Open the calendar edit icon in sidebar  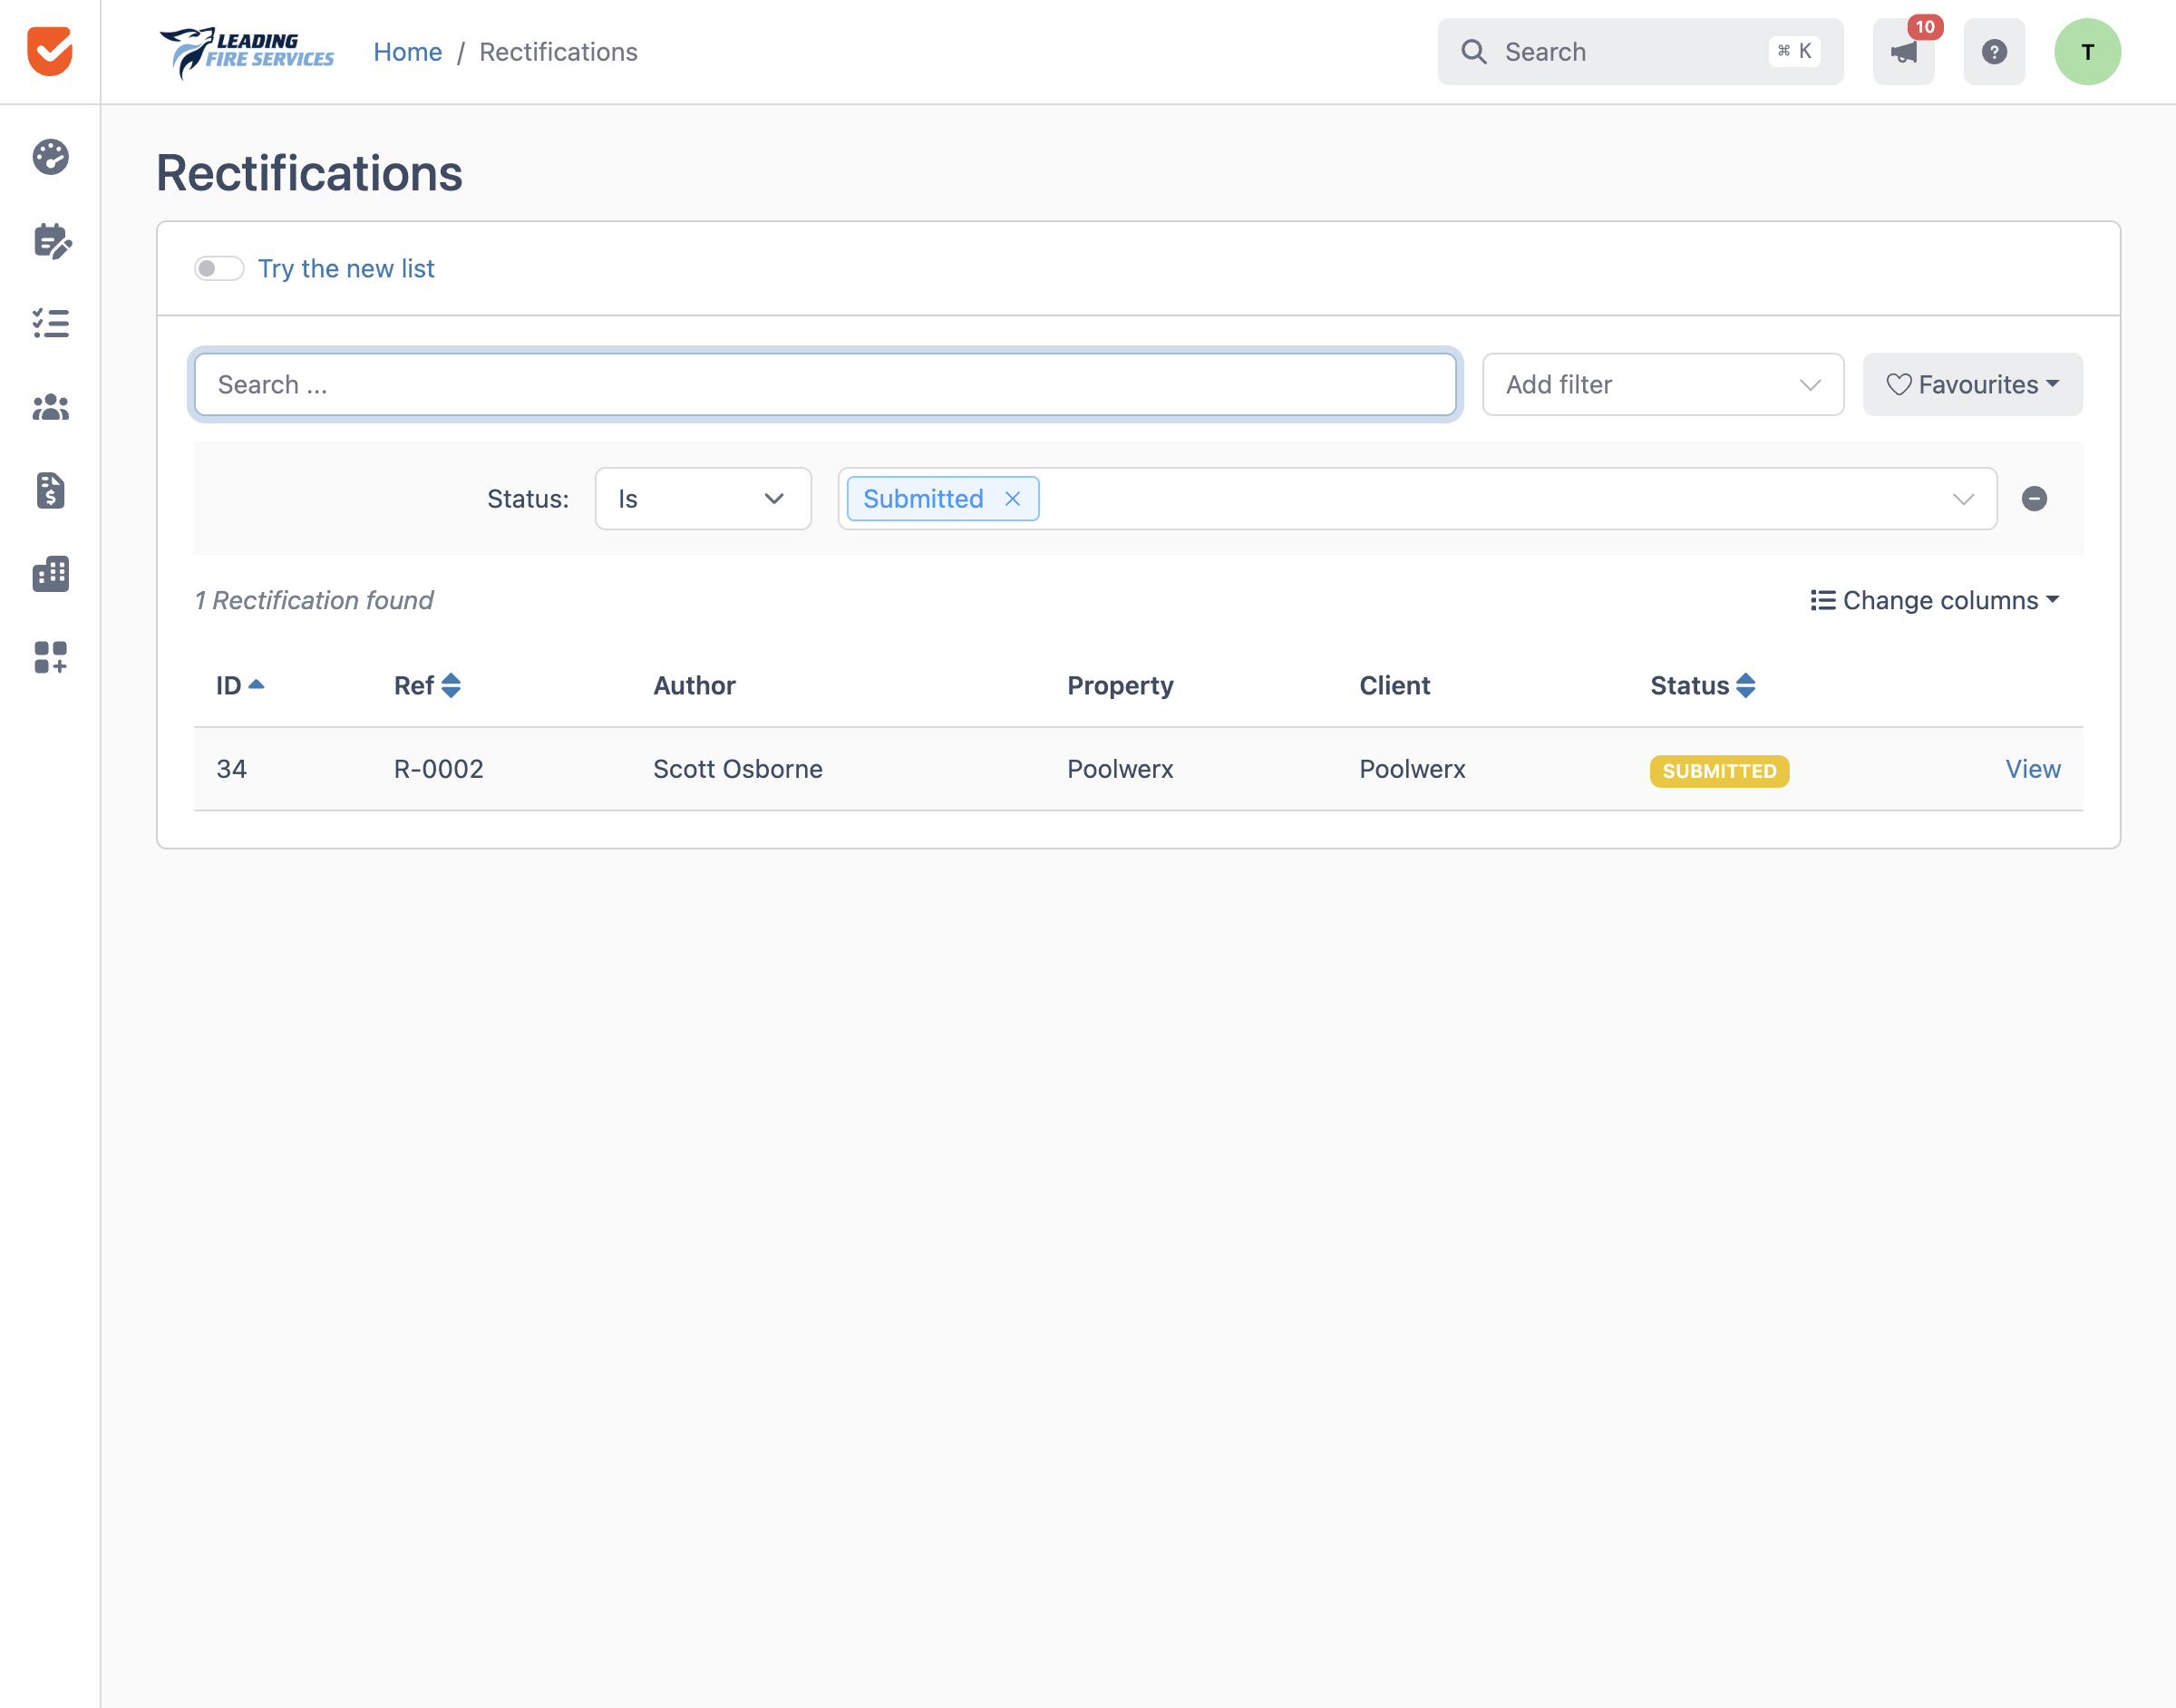52,241
